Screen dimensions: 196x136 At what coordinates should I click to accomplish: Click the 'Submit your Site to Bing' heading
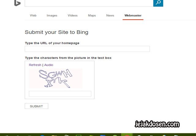click(x=56, y=32)
